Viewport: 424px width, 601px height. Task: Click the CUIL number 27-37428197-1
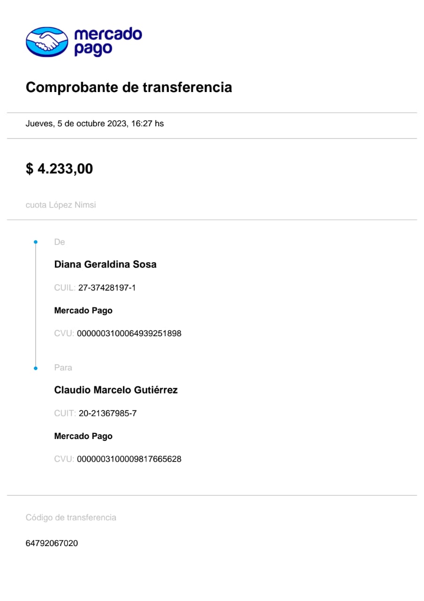point(107,288)
